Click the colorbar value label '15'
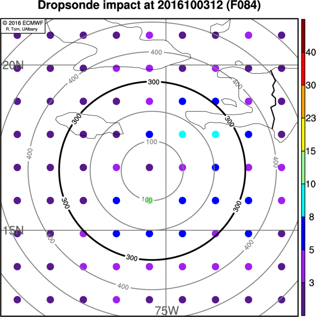Viewport: 316px width, 317px height. point(311,151)
